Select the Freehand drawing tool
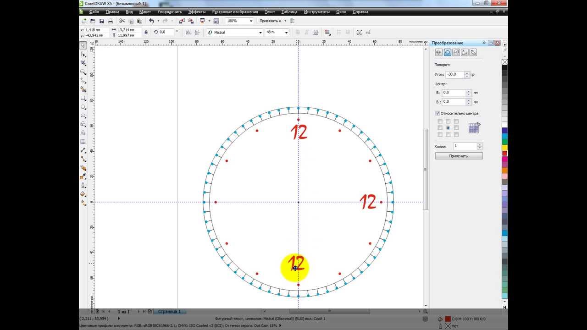This screenshot has height=330, width=587. click(83, 81)
